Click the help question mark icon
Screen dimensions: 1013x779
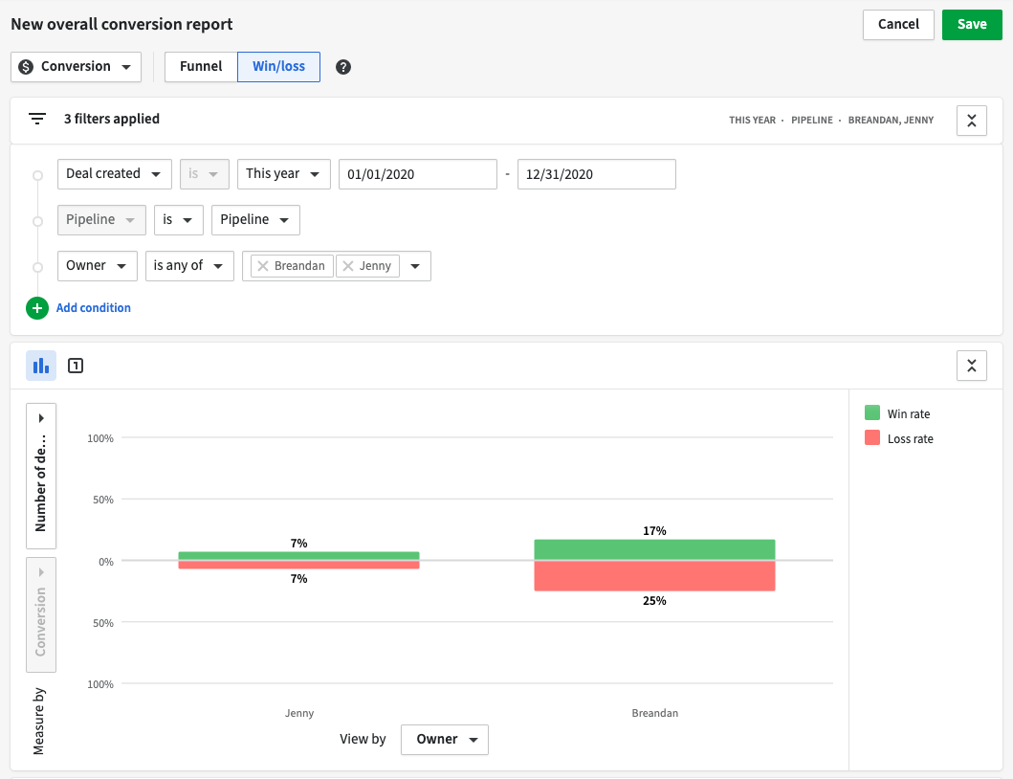(x=343, y=67)
